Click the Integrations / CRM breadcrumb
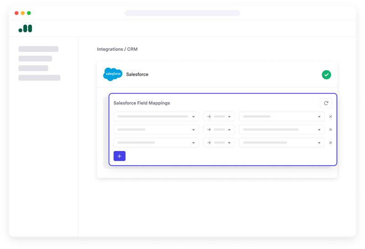 click(x=117, y=49)
